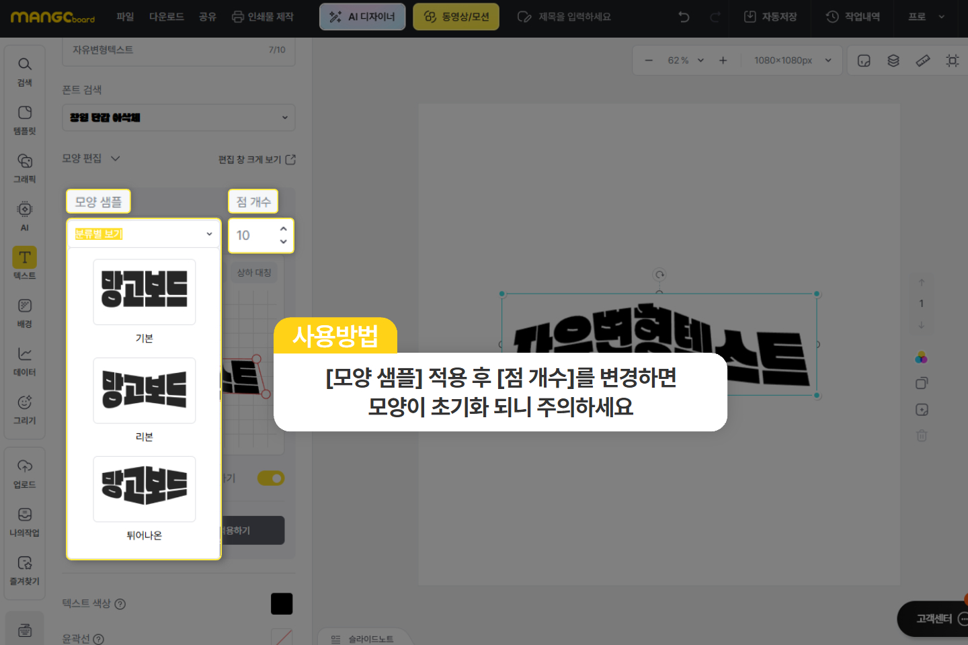Increase the 점 개수 value with up arrow
Viewport: 968px width, 645px height.
click(x=283, y=229)
